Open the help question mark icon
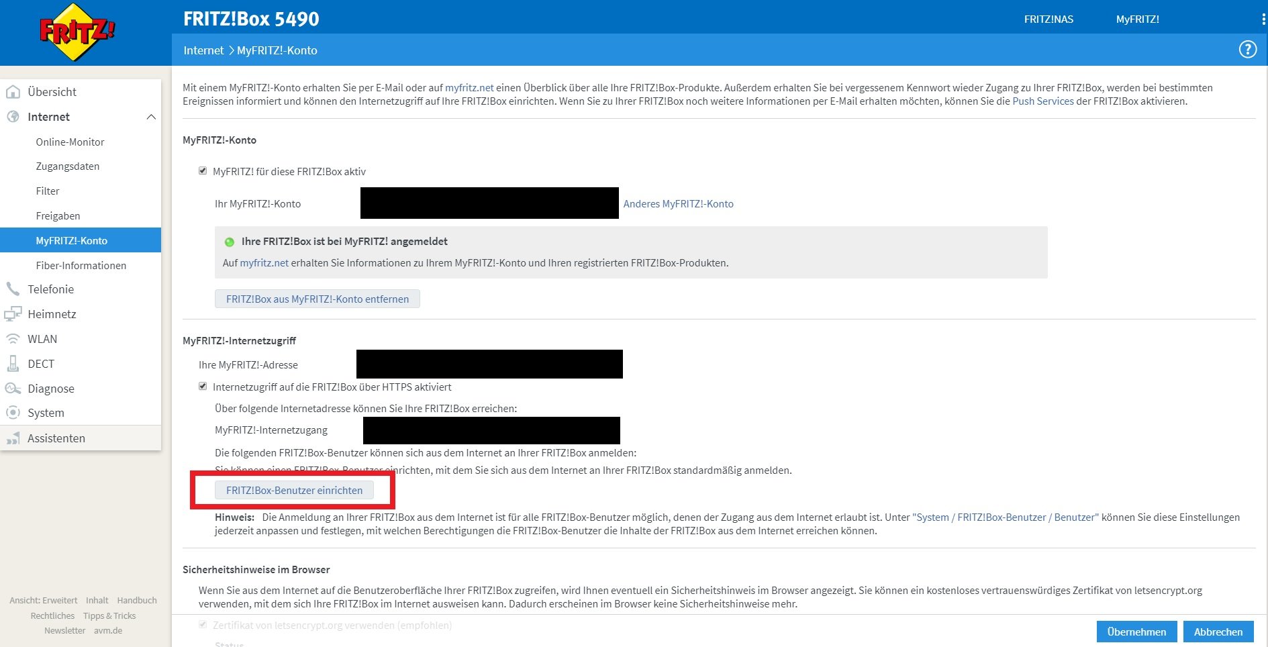Viewport: 1268px width, 647px height. tap(1247, 50)
